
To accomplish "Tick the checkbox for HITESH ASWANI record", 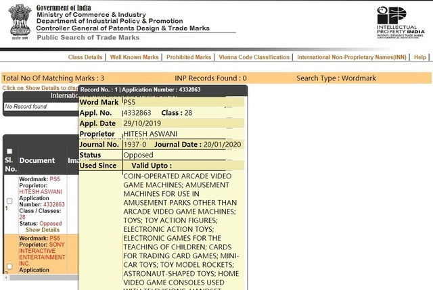I will click(x=9, y=201).
